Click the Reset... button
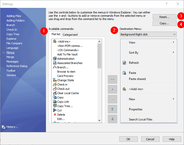The image size is (184, 145). [164, 17]
